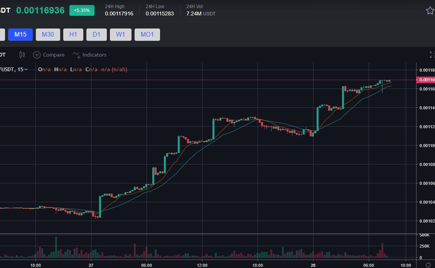The width and height of the screenshot is (435, 268).
Task: Click the 24H Vol value showing 7.24M USDT
Action: (201, 13)
